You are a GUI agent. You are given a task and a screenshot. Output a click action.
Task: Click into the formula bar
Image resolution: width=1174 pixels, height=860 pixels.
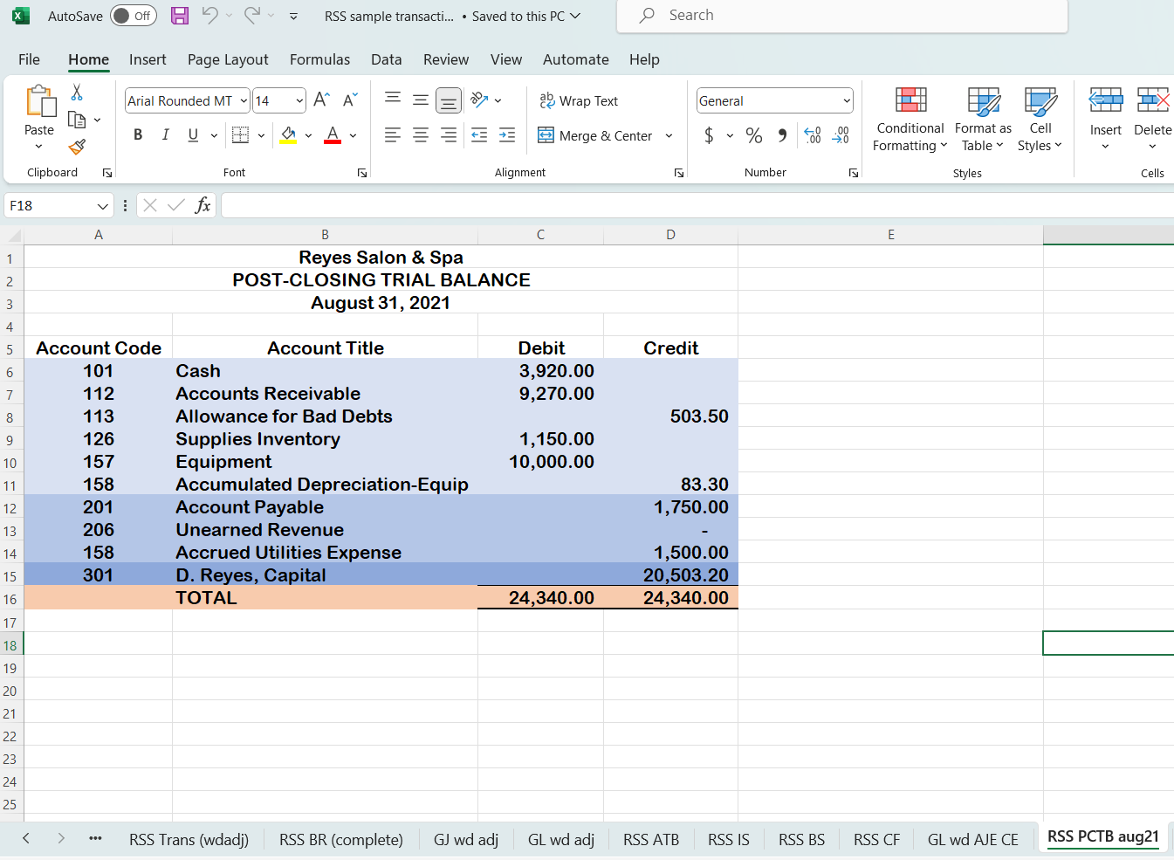(697, 206)
